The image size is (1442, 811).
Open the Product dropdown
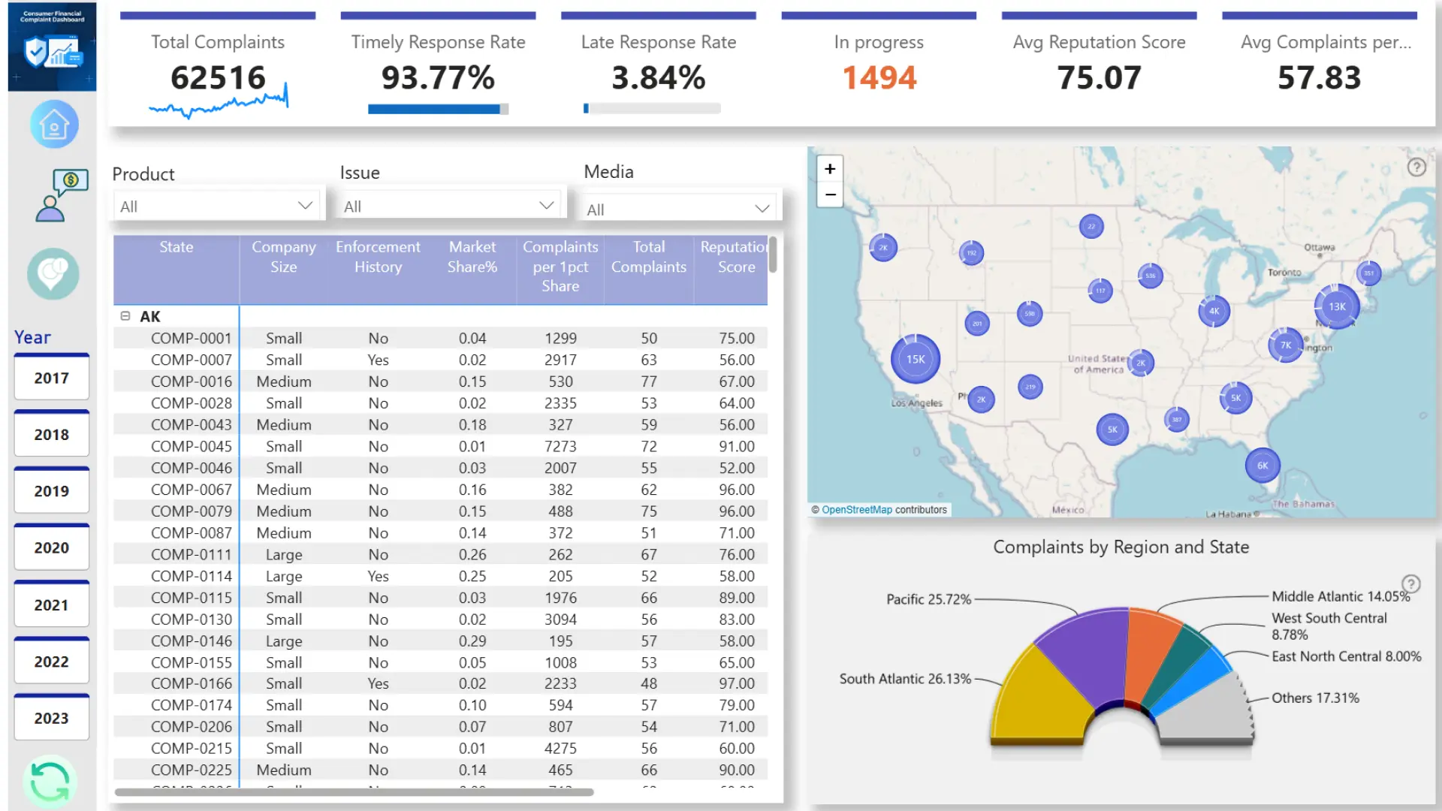click(x=216, y=206)
